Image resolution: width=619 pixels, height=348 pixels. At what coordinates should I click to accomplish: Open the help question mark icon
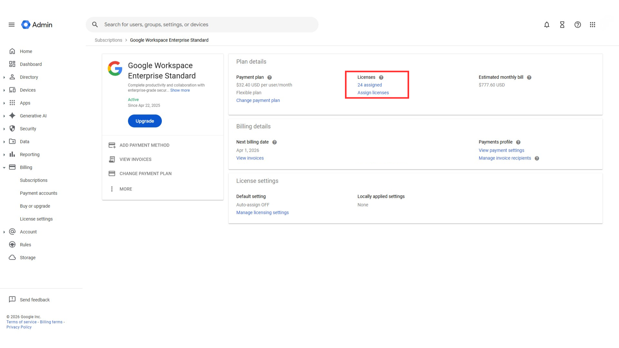[578, 24]
